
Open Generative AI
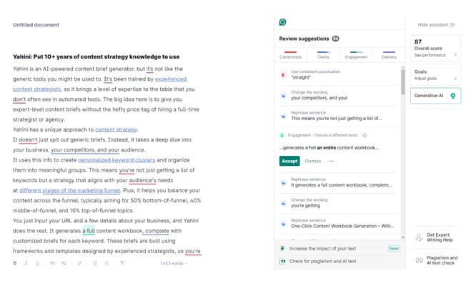(435, 96)
